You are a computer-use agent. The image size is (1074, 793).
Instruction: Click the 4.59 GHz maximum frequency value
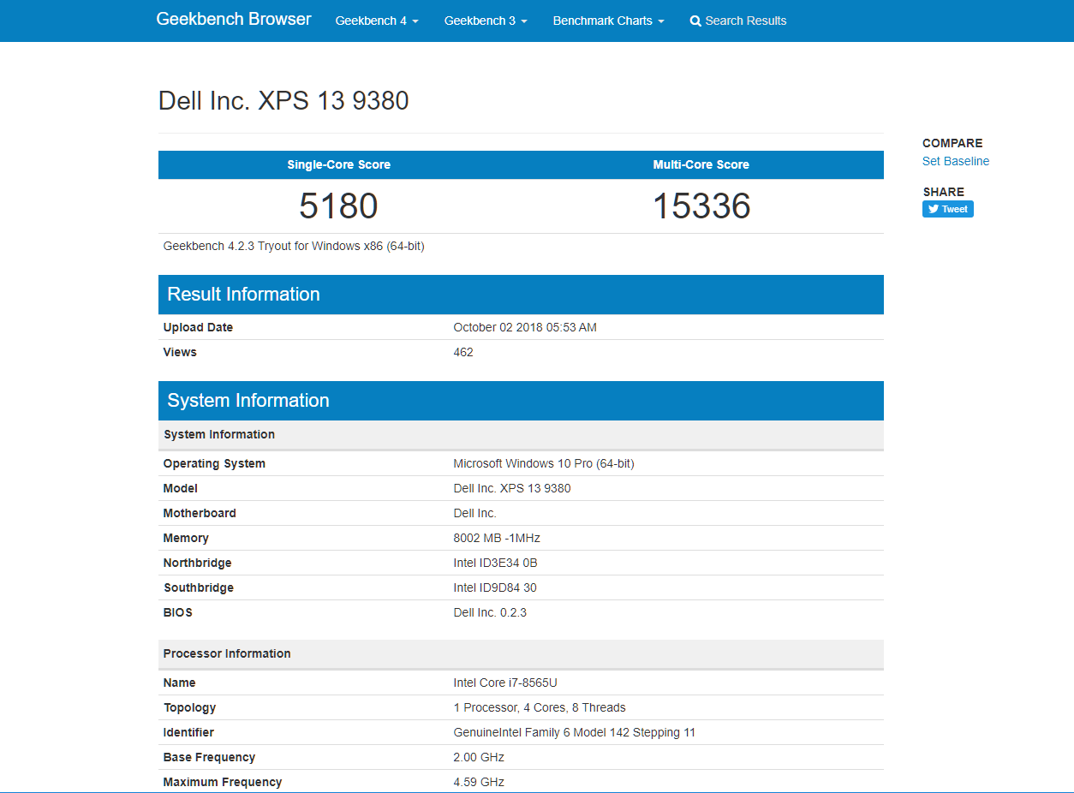coord(479,782)
